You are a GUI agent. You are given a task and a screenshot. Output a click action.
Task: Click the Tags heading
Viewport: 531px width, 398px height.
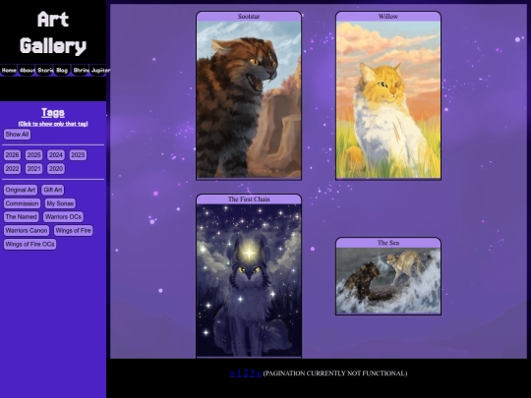(x=53, y=112)
